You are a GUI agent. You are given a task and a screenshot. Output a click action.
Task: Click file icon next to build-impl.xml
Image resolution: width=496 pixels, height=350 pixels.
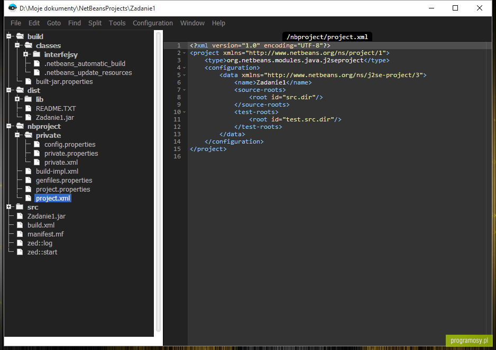tap(28, 171)
